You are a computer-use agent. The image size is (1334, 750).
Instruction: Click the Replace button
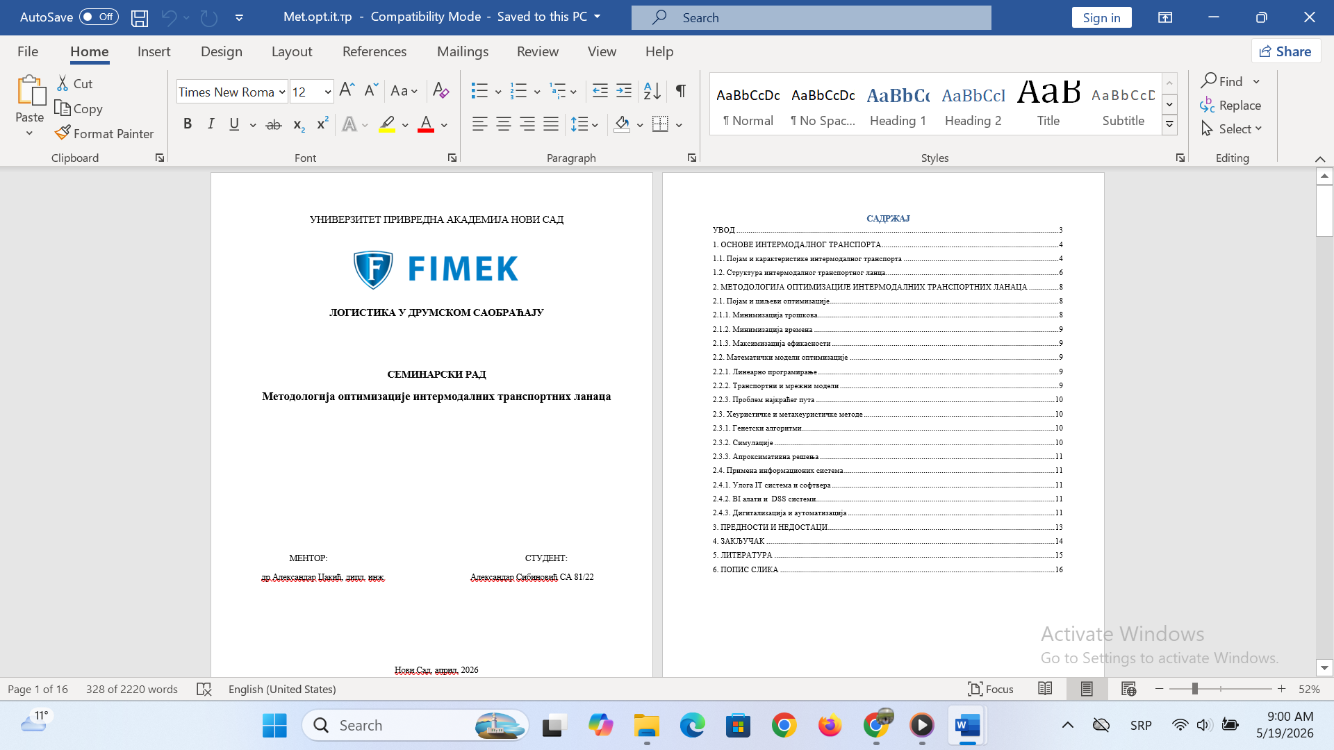click(1230, 105)
